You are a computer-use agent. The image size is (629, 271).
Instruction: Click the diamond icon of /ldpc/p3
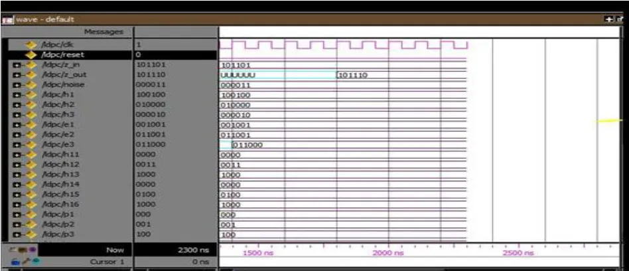coord(31,234)
